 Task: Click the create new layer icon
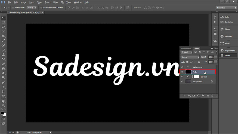tap(208, 96)
